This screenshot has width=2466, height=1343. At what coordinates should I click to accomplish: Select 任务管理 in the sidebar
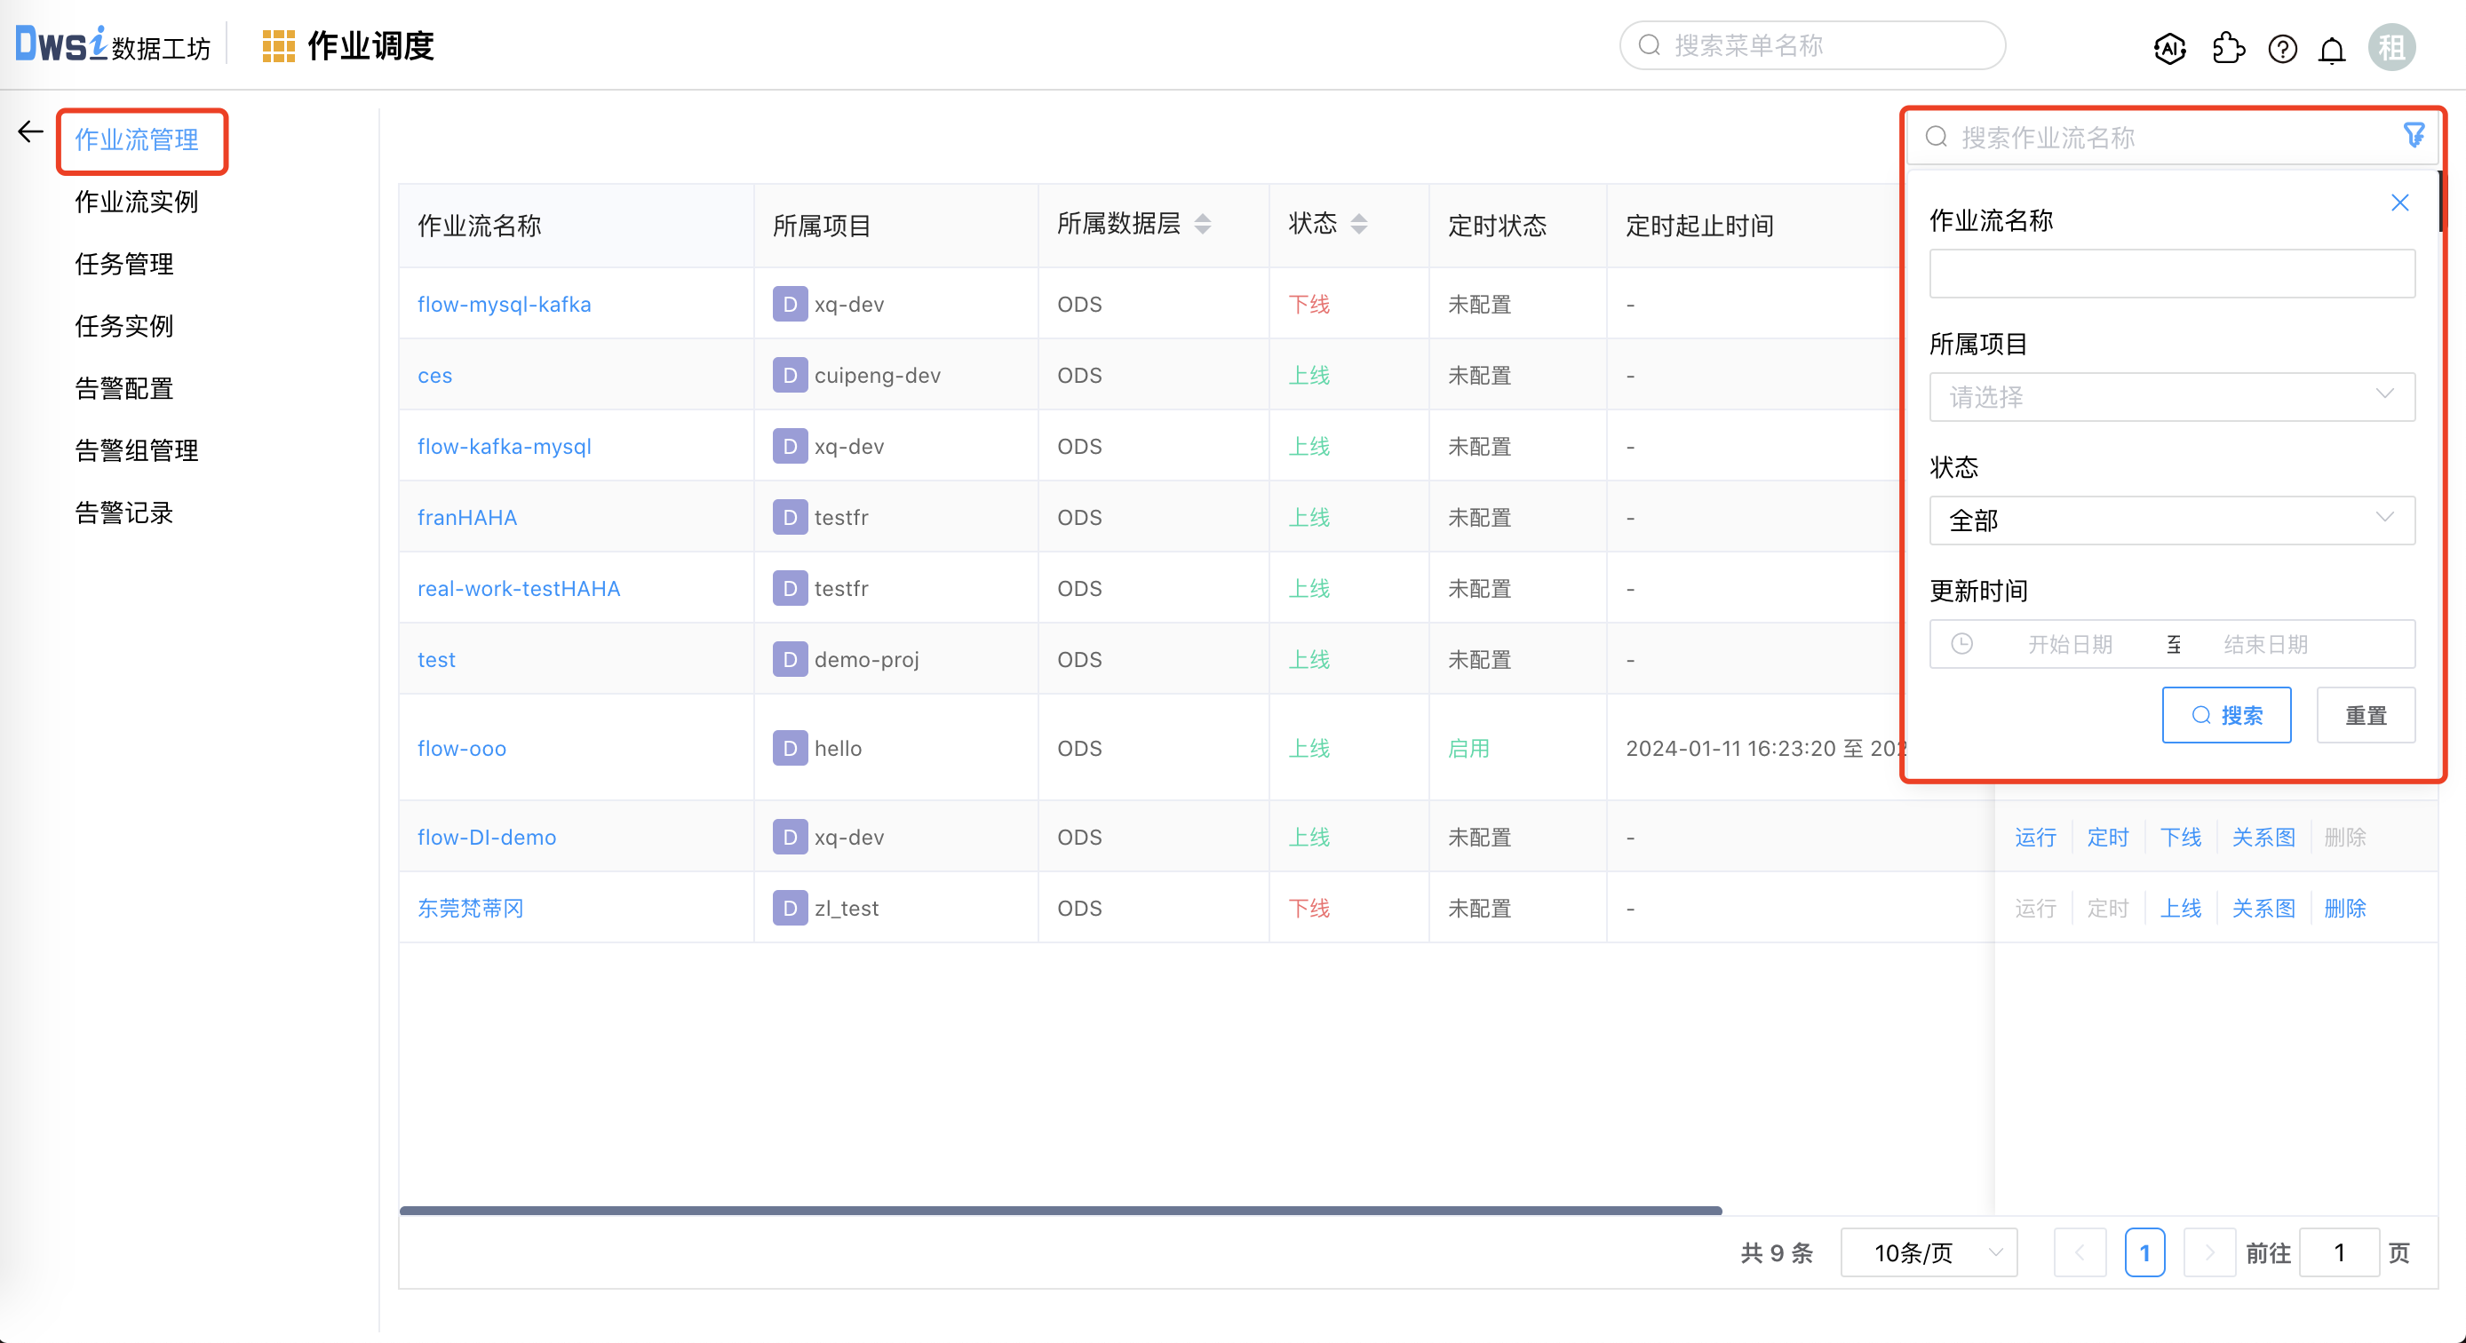pos(123,264)
